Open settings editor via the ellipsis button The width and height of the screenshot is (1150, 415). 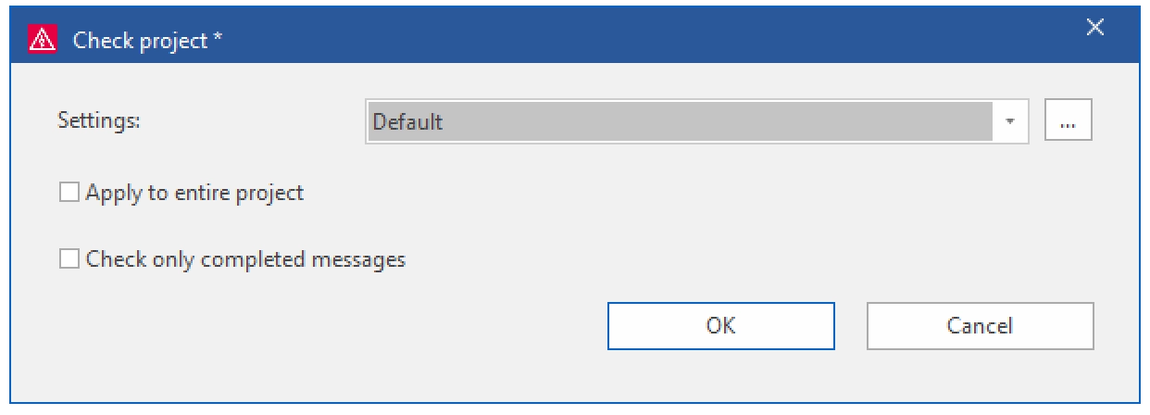1069,121
